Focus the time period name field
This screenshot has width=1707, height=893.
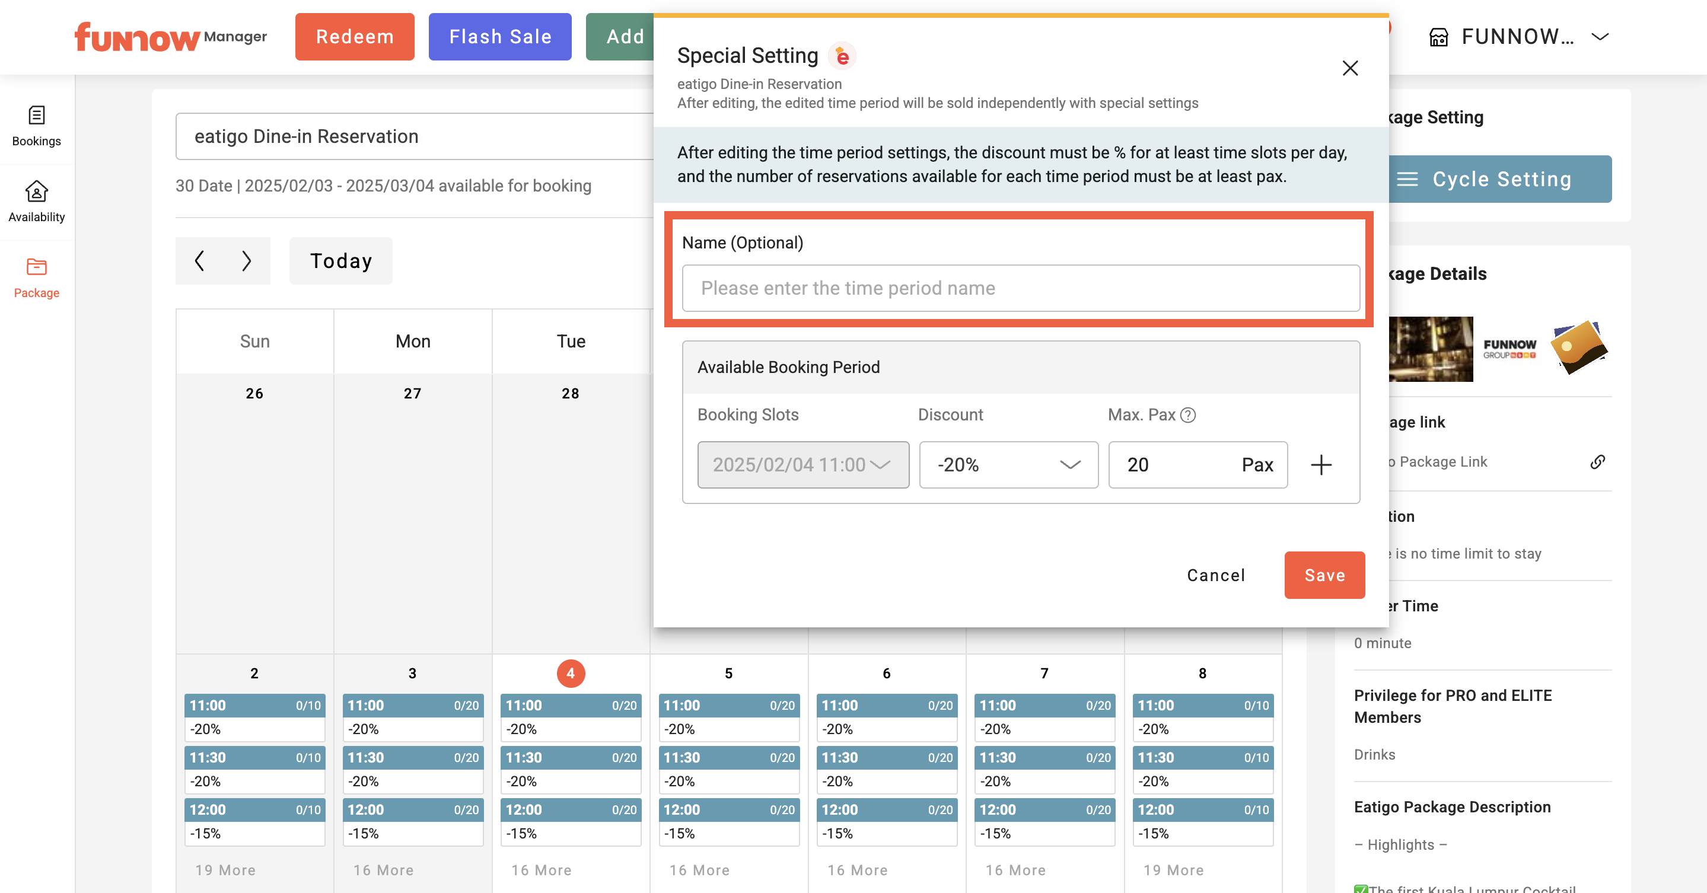tap(1021, 288)
